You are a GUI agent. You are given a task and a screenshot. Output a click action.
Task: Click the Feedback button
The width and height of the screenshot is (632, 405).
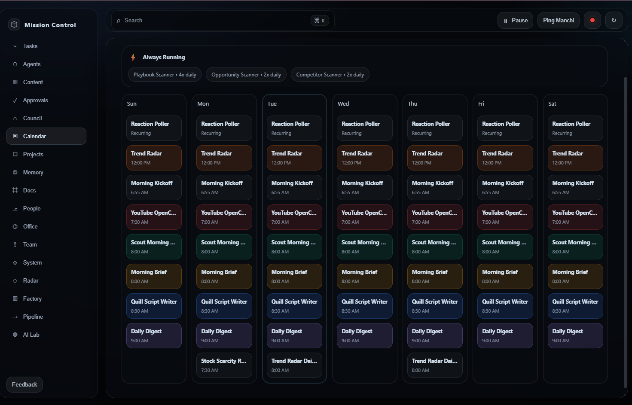pos(24,384)
